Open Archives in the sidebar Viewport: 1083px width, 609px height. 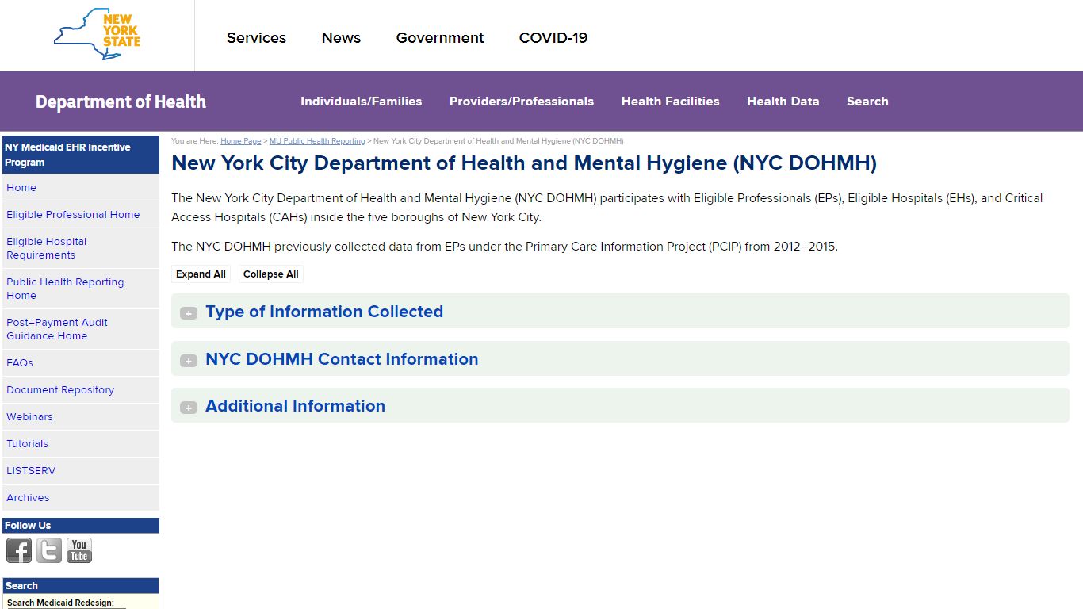(x=28, y=498)
